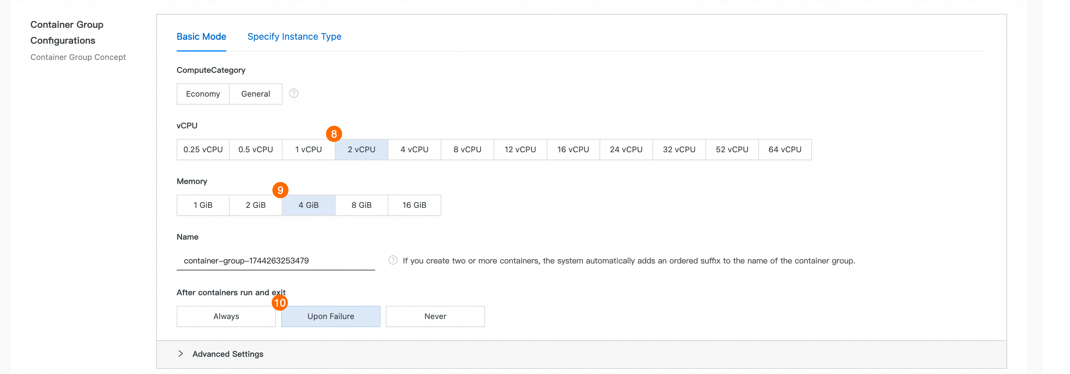Choose 0.25 vCPU option

[x=203, y=150]
